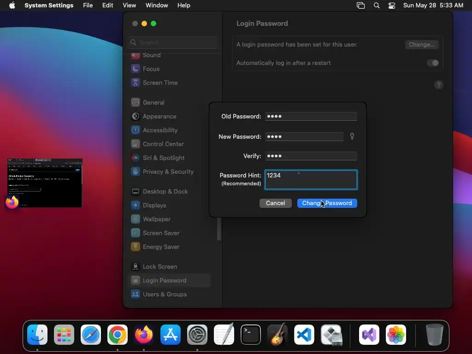
Task: Open Appearance icon in sidebar
Action: (x=136, y=116)
